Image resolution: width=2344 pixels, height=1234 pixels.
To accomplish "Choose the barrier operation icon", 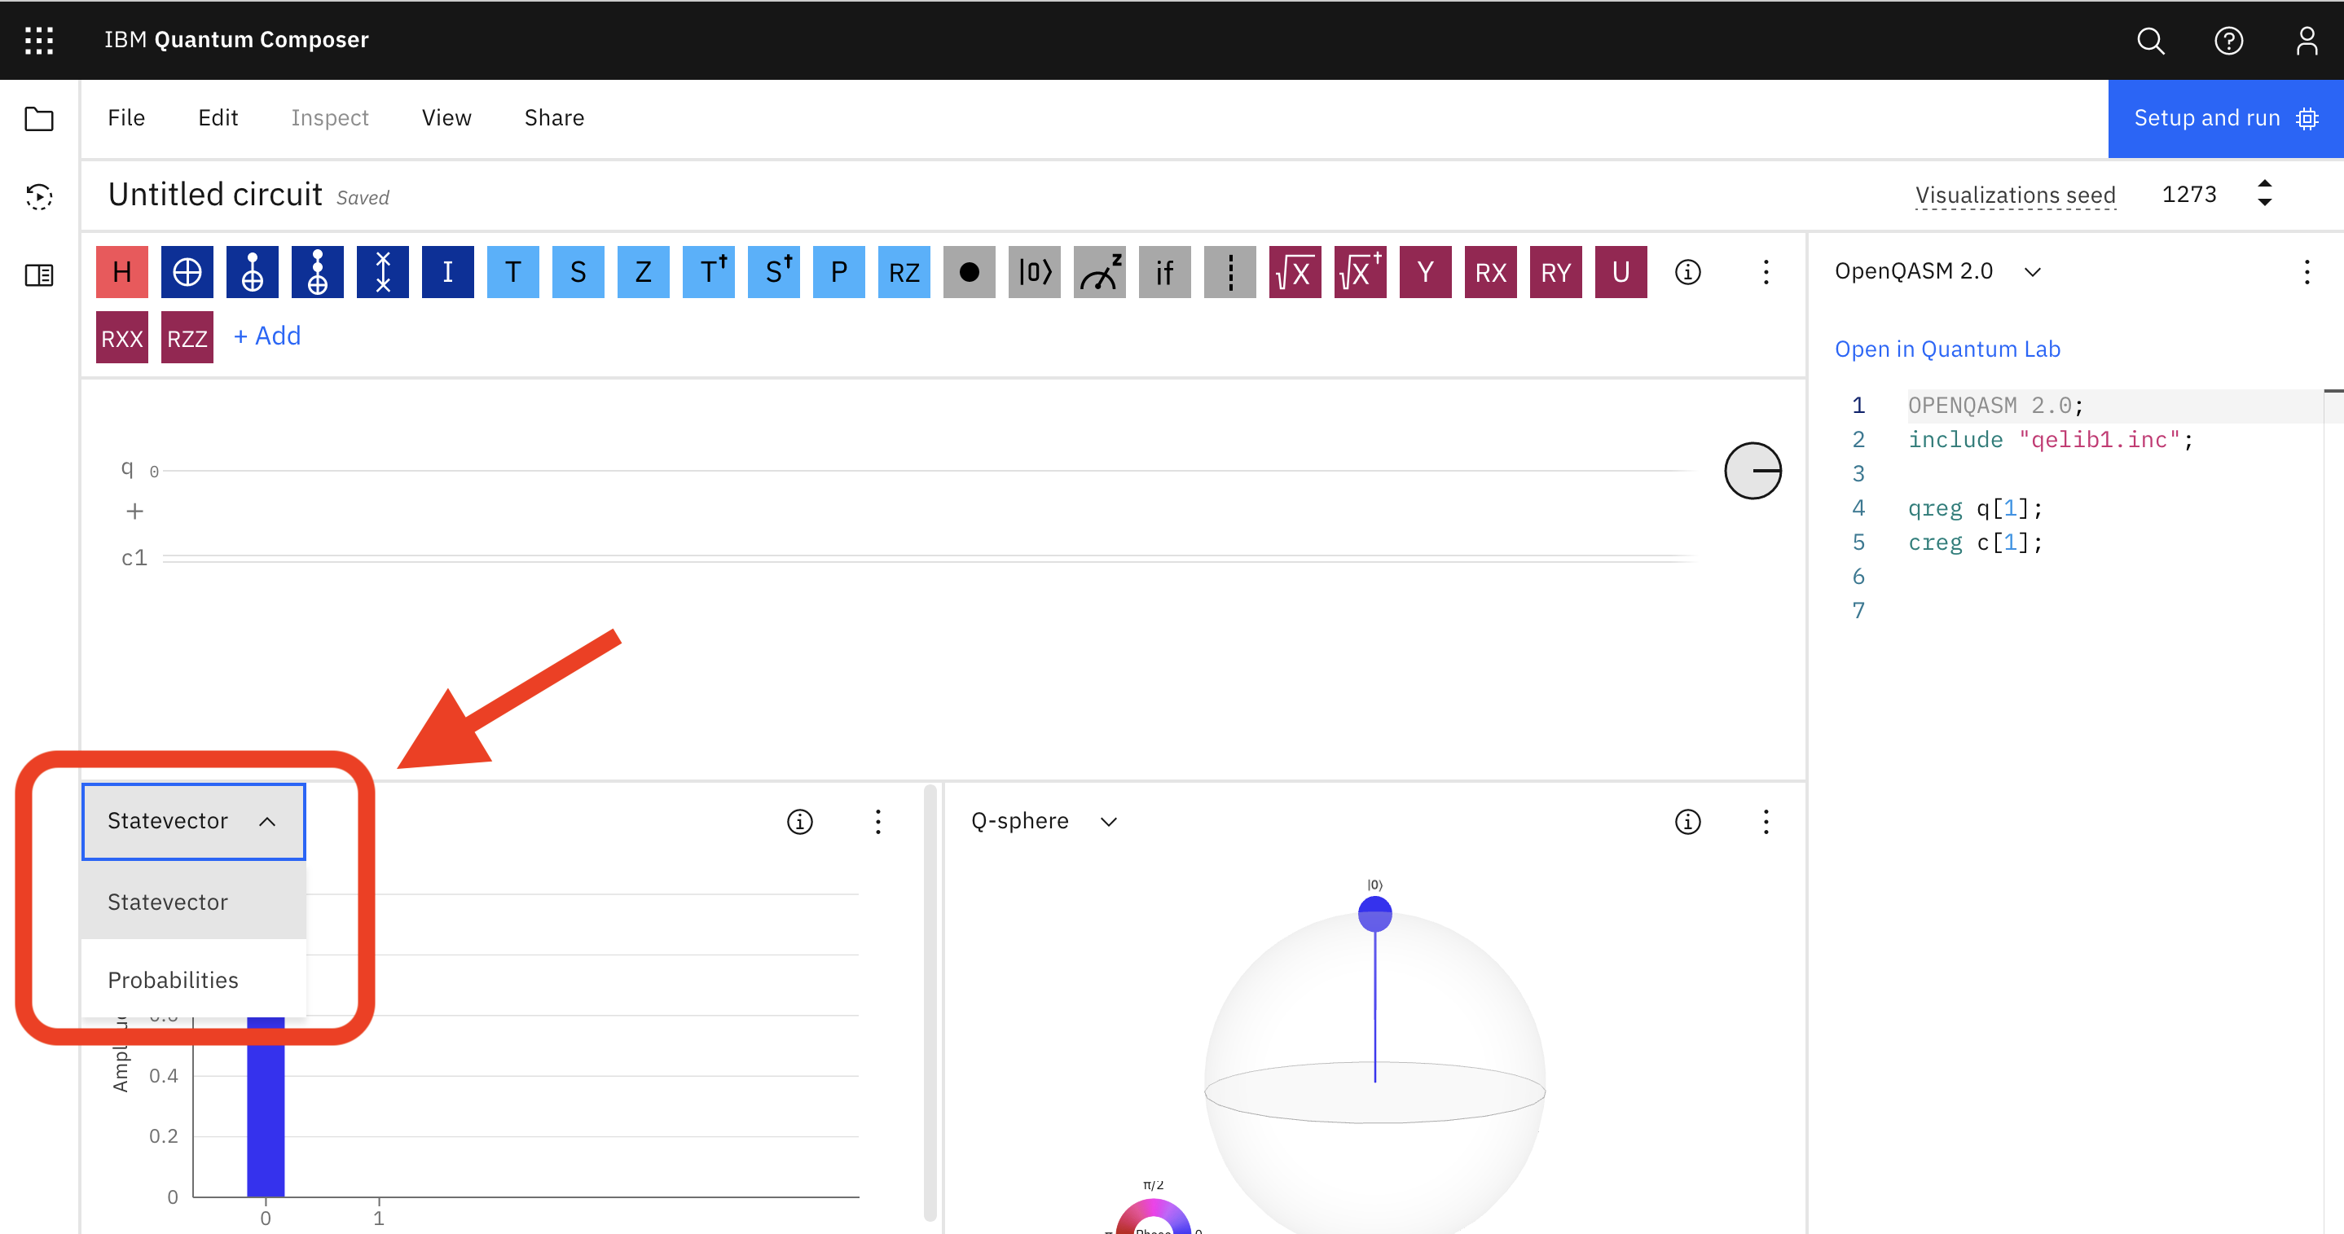I will [x=1229, y=271].
